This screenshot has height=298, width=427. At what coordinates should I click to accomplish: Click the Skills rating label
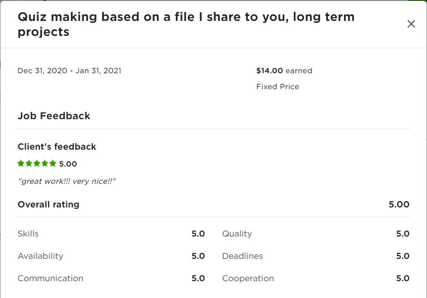(x=28, y=234)
